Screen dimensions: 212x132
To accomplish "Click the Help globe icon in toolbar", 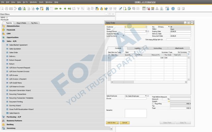I will (173, 9).
